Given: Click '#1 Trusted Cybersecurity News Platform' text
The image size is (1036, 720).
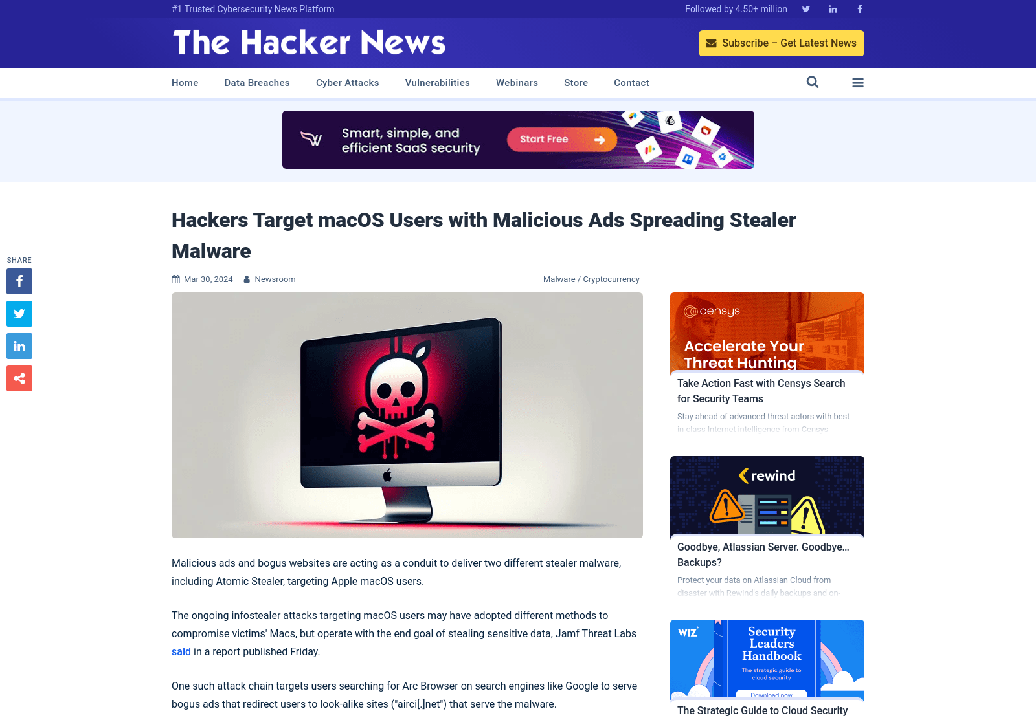Looking at the screenshot, I should click(253, 9).
